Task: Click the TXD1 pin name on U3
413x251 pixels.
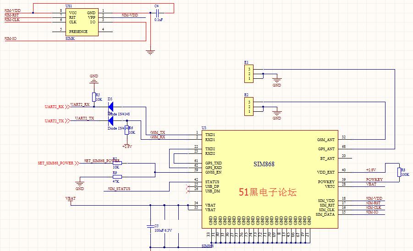Action: click(x=210, y=135)
